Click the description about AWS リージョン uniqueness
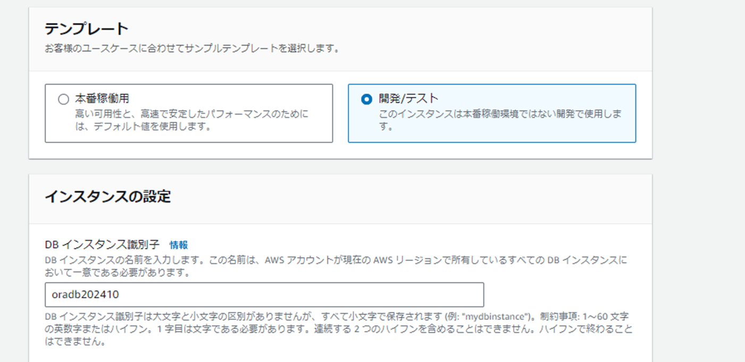 pos(336,267)
